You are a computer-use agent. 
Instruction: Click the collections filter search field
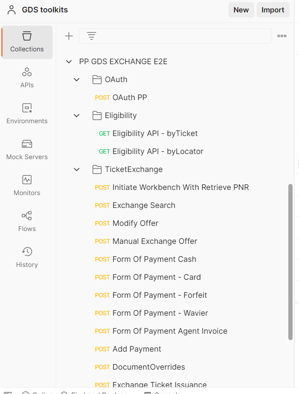pyautogui.click(x=184, y=36)
